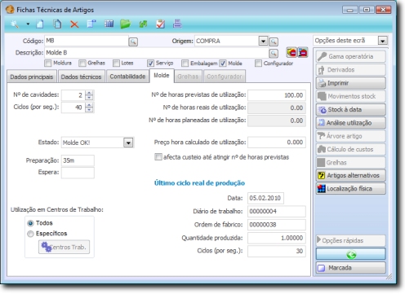Click the Ordem de fabrico field
Image resolution: width=405 pixels, height=294 pixels.
click(x=277, y=225)
